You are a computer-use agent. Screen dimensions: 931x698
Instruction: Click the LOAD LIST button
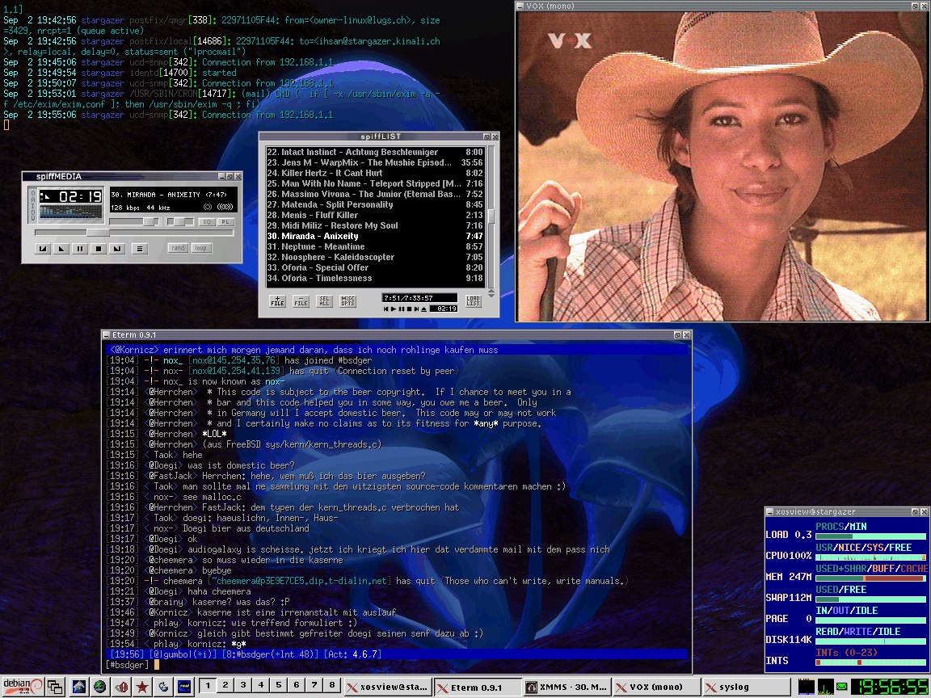click(x=474, y=301)
